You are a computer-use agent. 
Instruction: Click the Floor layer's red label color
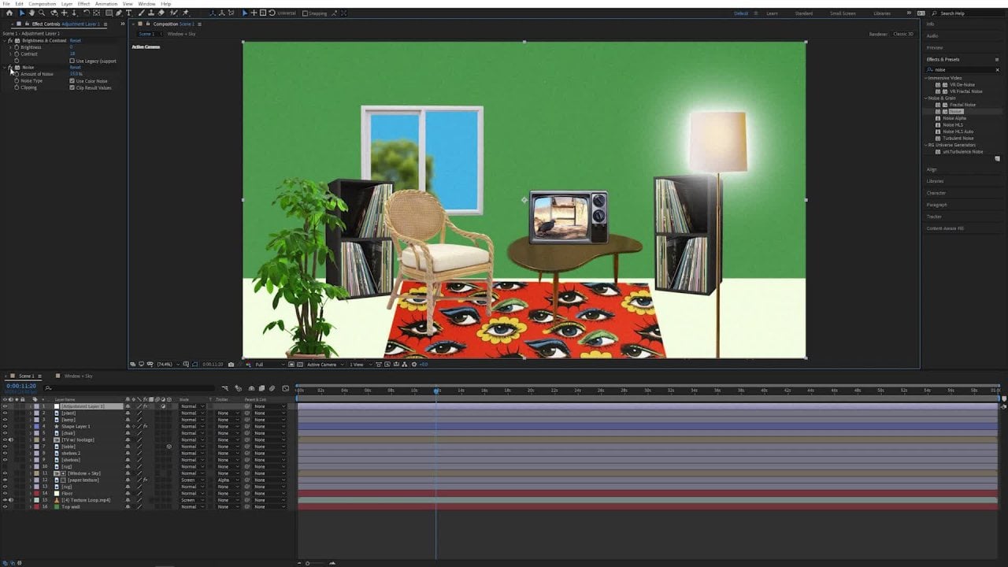36,494
